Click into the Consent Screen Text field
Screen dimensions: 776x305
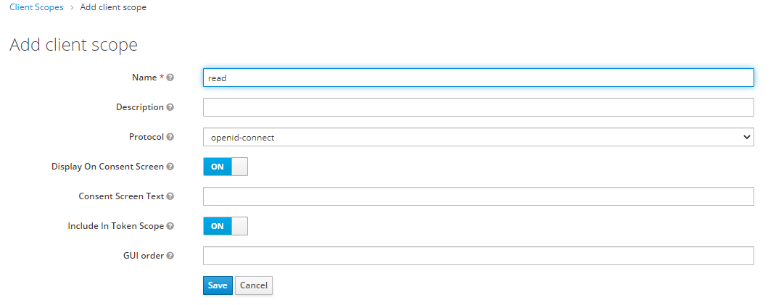click(x=478, y=196)
